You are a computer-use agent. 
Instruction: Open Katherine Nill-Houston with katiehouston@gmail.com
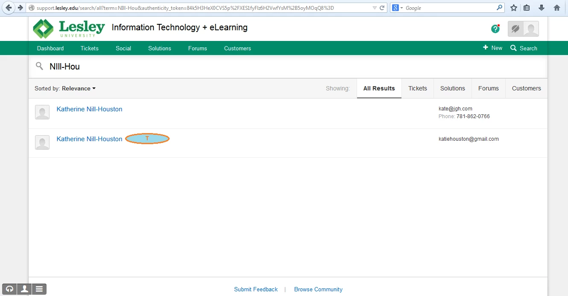pos(89,139)
